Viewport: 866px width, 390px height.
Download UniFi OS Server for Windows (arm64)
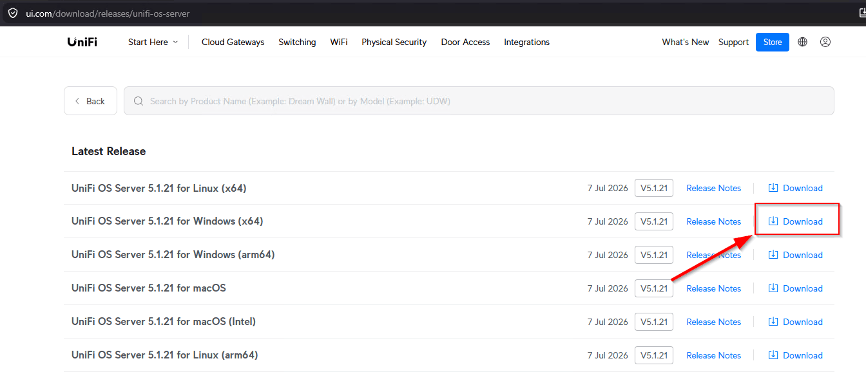coord(796,255)
